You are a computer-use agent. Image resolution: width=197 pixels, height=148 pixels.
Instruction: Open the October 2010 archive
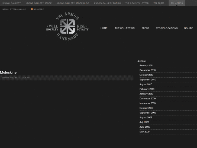click(x=146, y=75)
